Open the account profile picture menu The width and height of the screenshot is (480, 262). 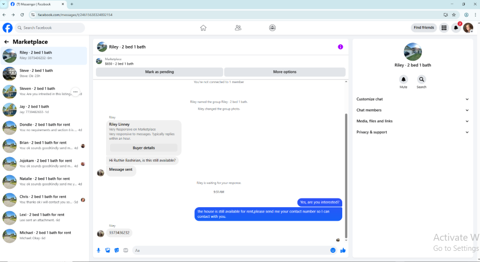[x=468, y=28]
